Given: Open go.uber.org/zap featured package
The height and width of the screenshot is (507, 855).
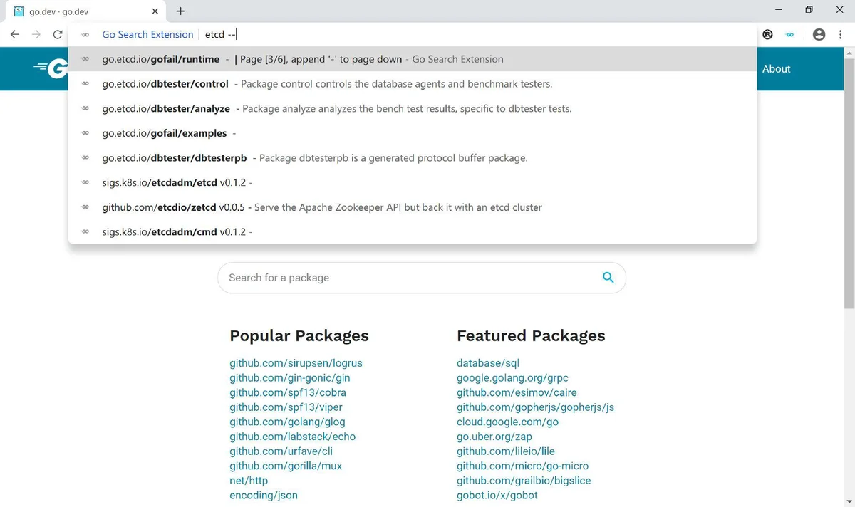Looking at the screenshot, I should pyautogui.click(x=494, y=437).
